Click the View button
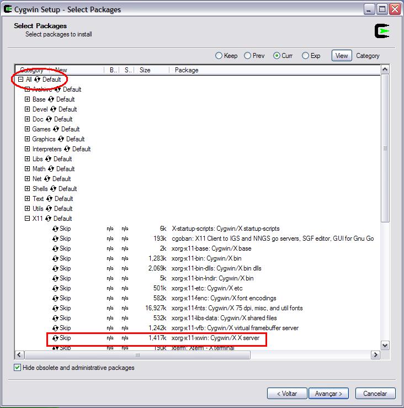 click(x=342, y=56)
